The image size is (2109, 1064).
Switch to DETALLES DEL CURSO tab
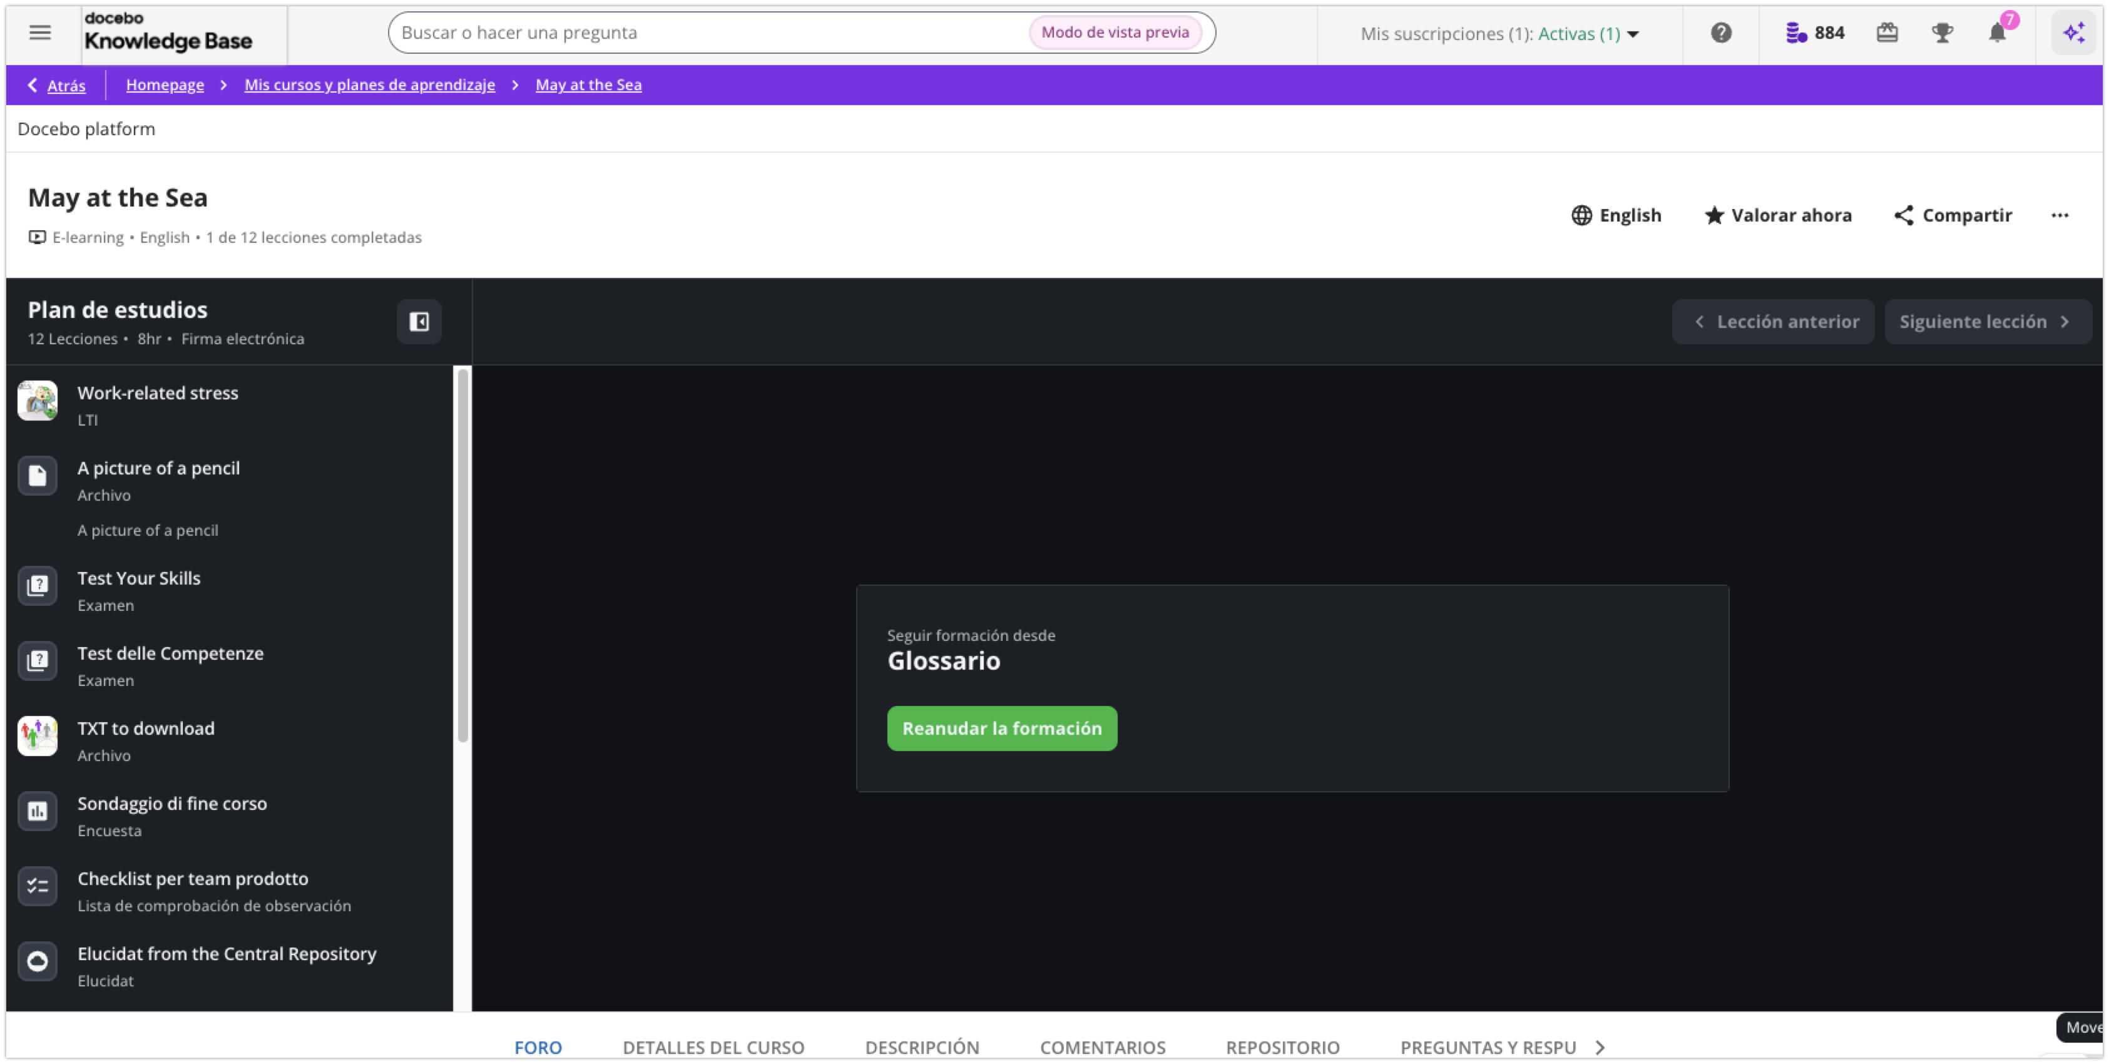713,1047
